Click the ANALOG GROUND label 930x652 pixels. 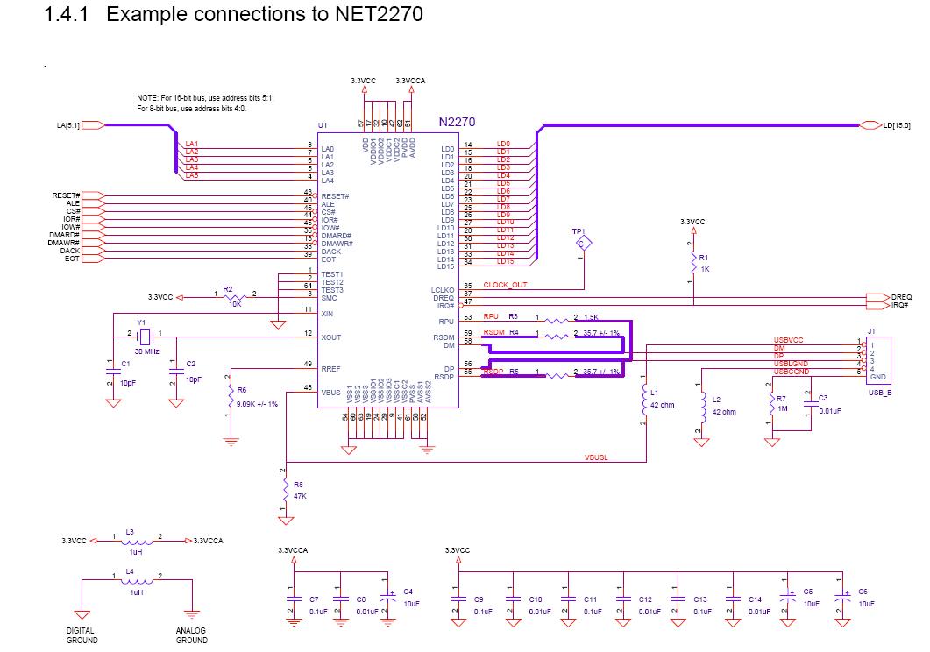point(191,635)
